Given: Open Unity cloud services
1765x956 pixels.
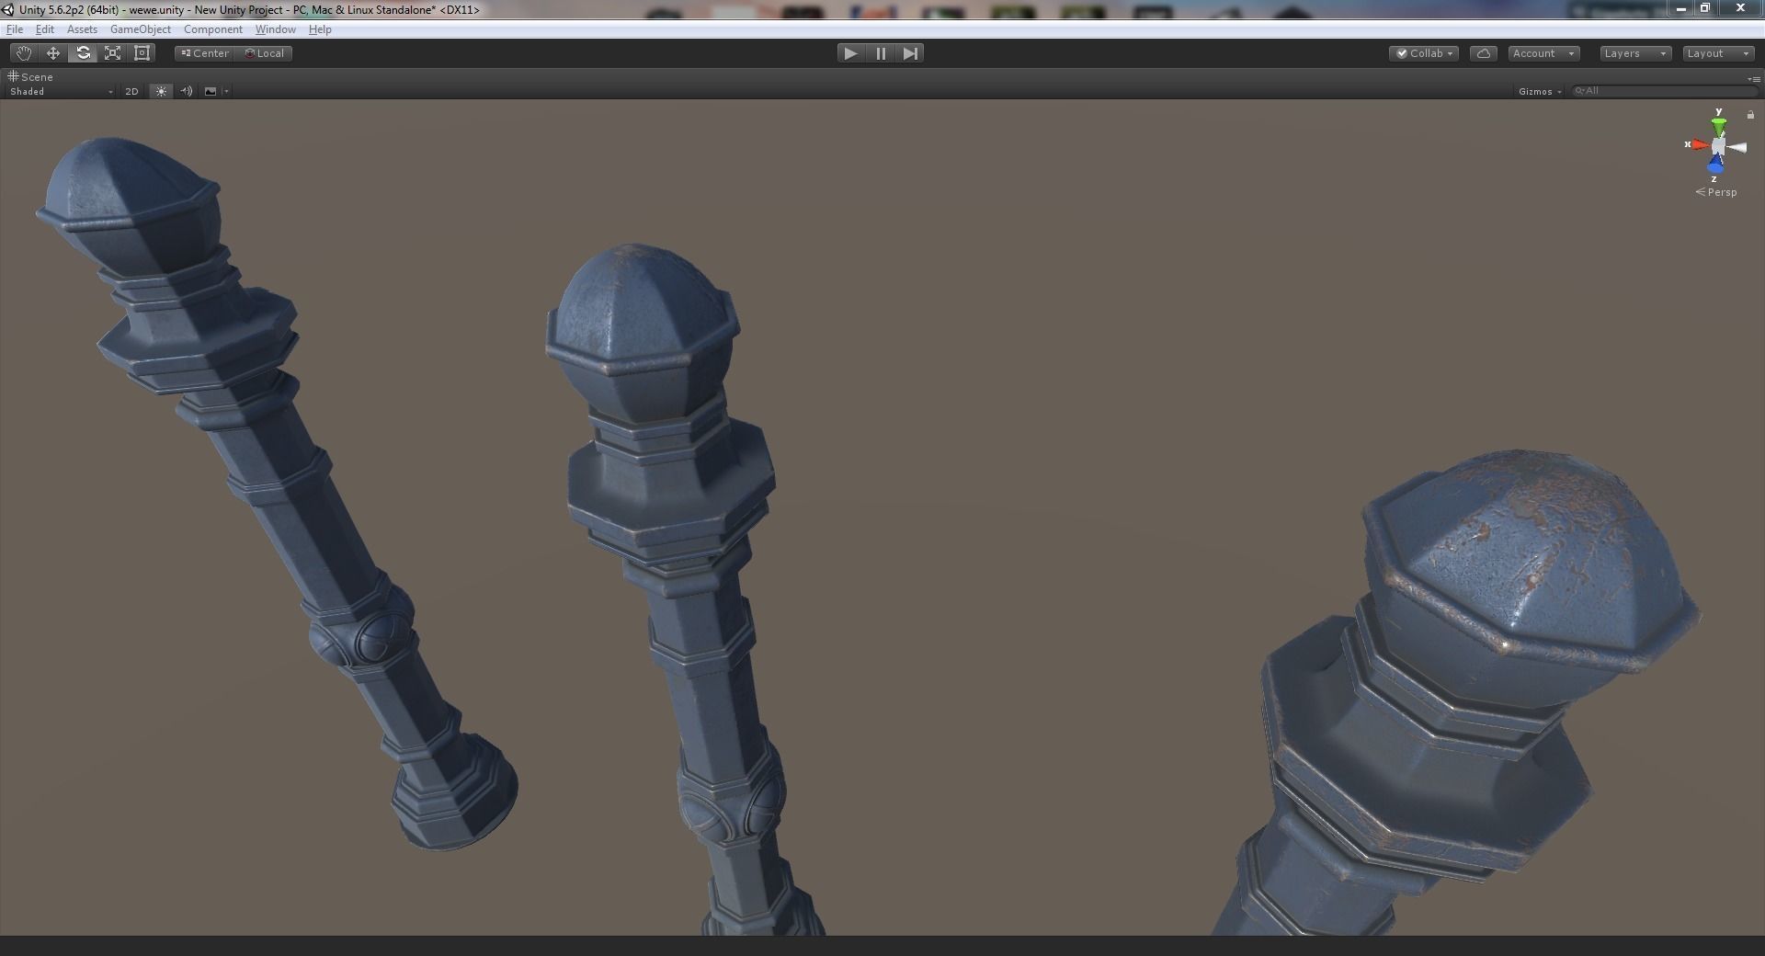Looking at the screenshot, I should 1483,53.
